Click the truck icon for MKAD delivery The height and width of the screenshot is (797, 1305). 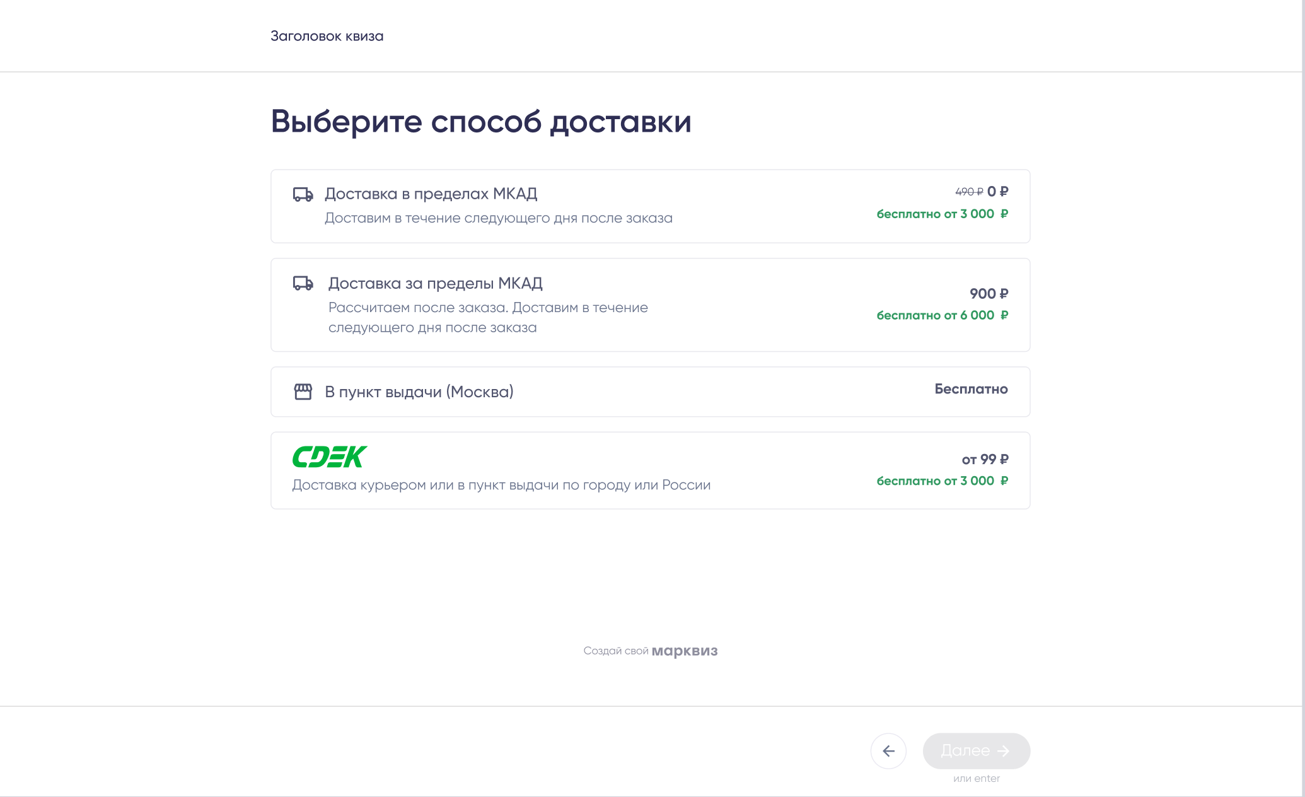(303, 194)
